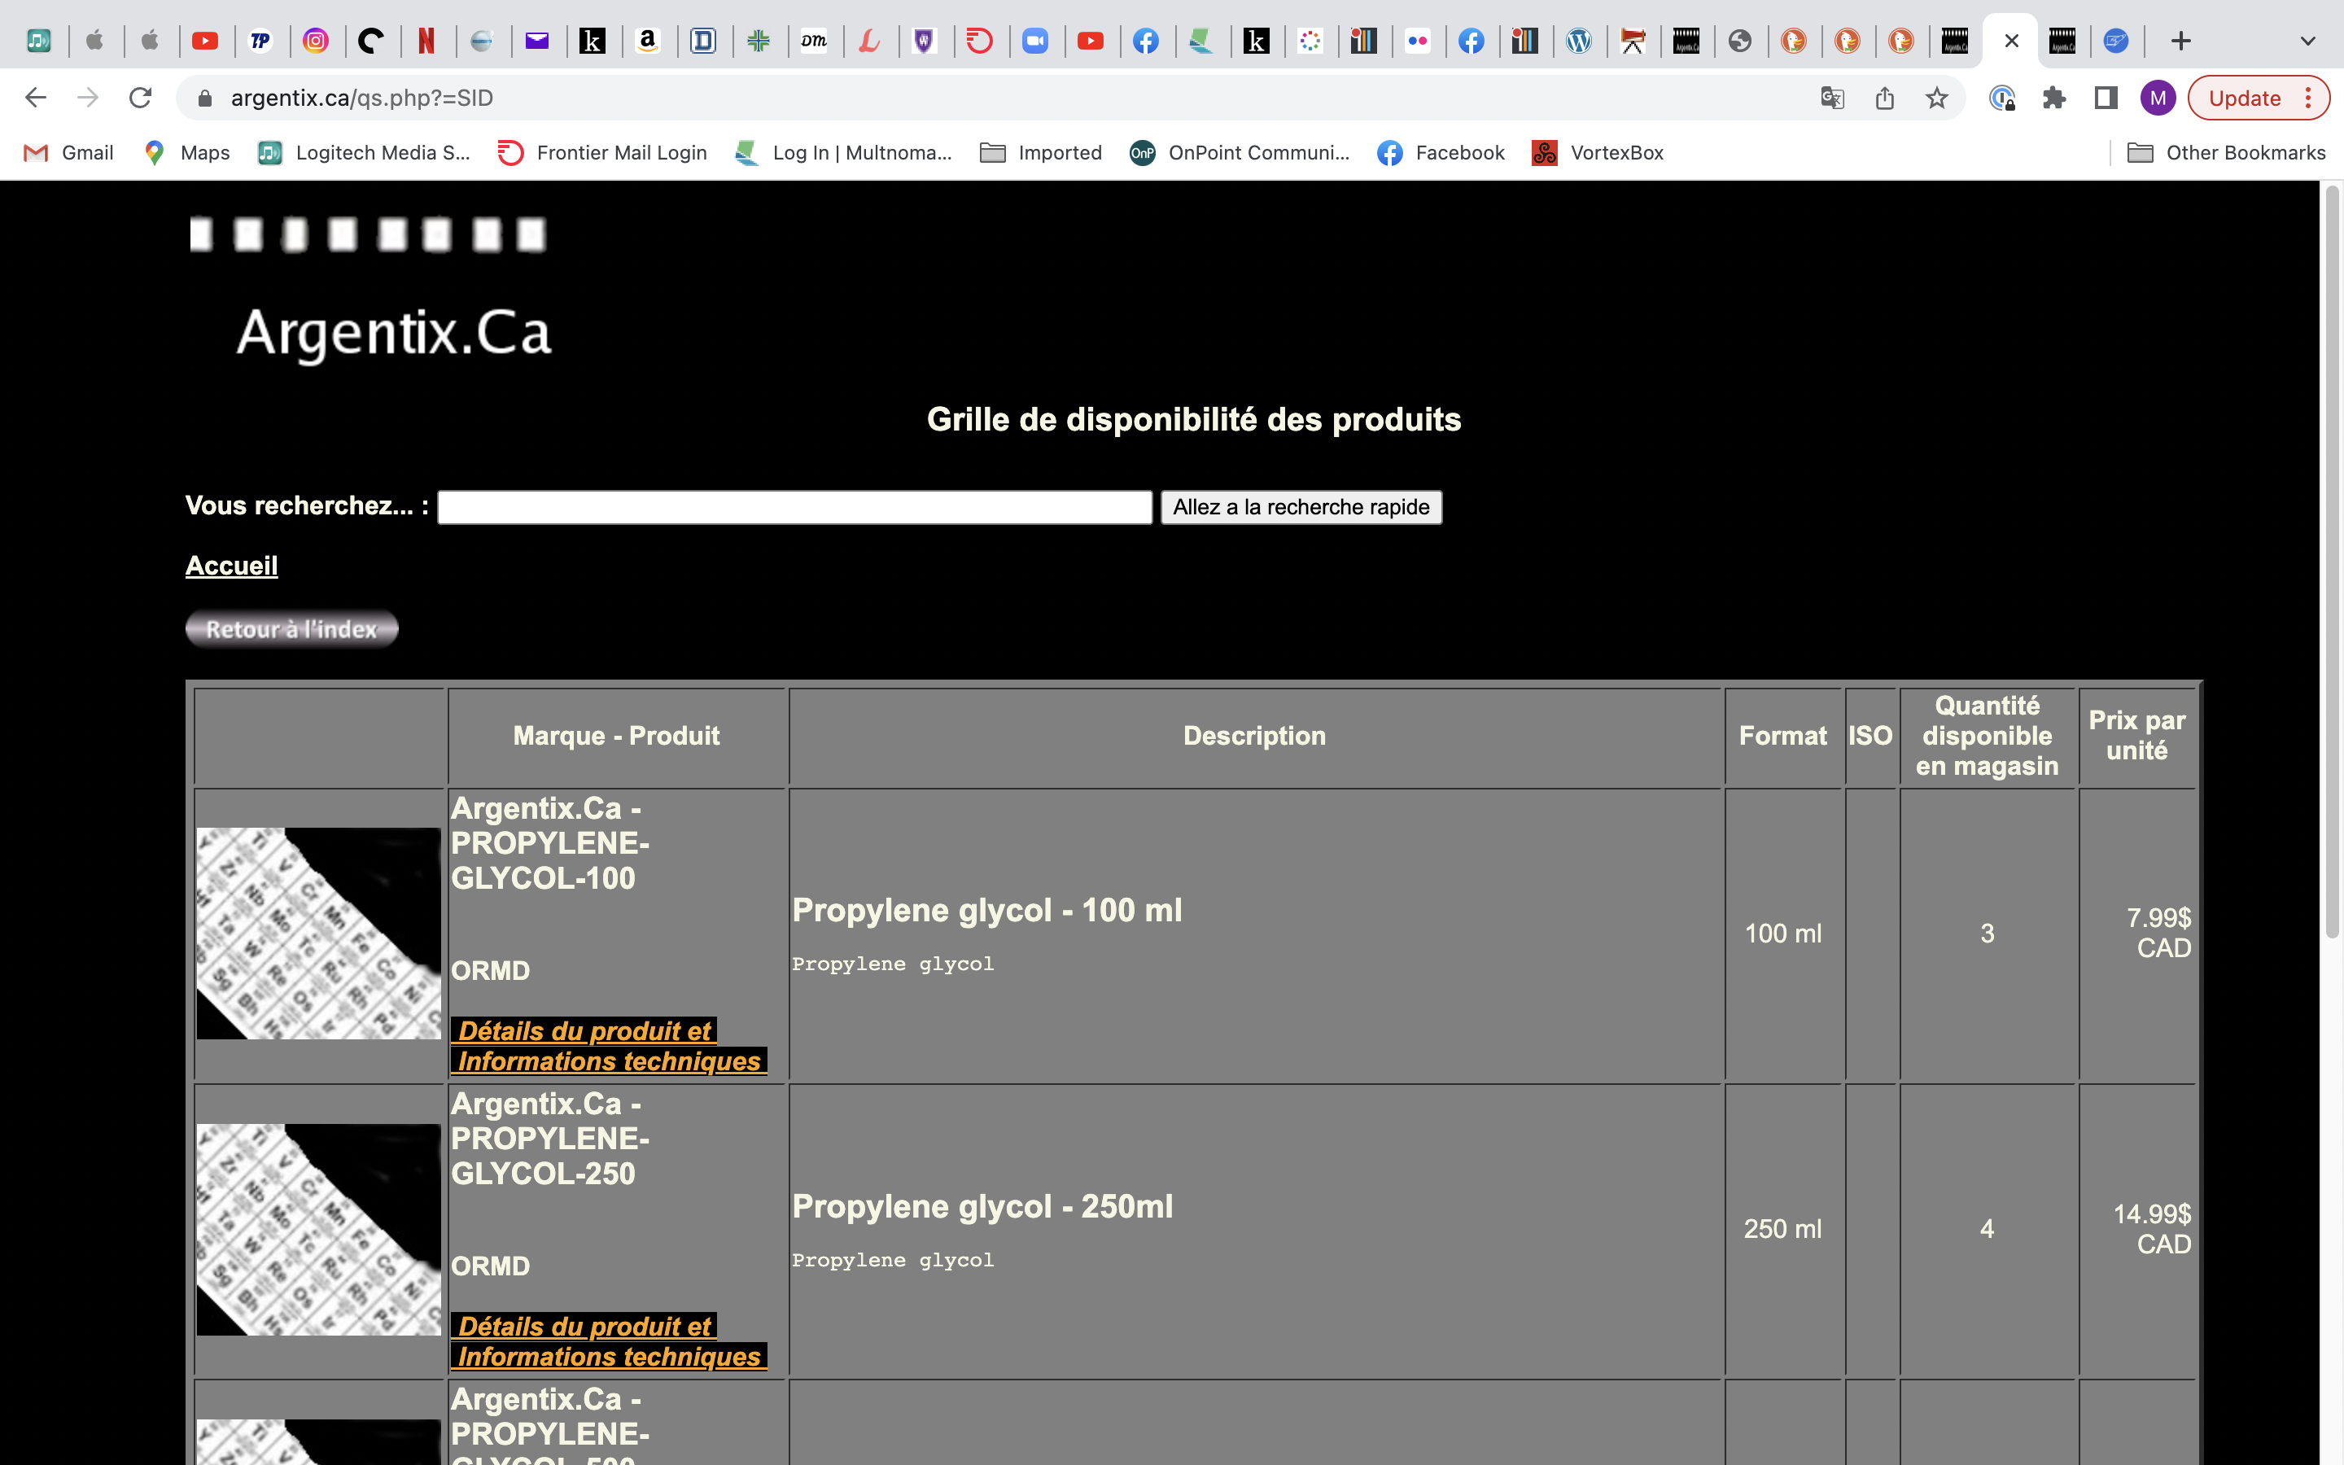This screenshot has width=2344, height=1465.
Task: Follow the Accueil link
Action: (x=231, y=565)
